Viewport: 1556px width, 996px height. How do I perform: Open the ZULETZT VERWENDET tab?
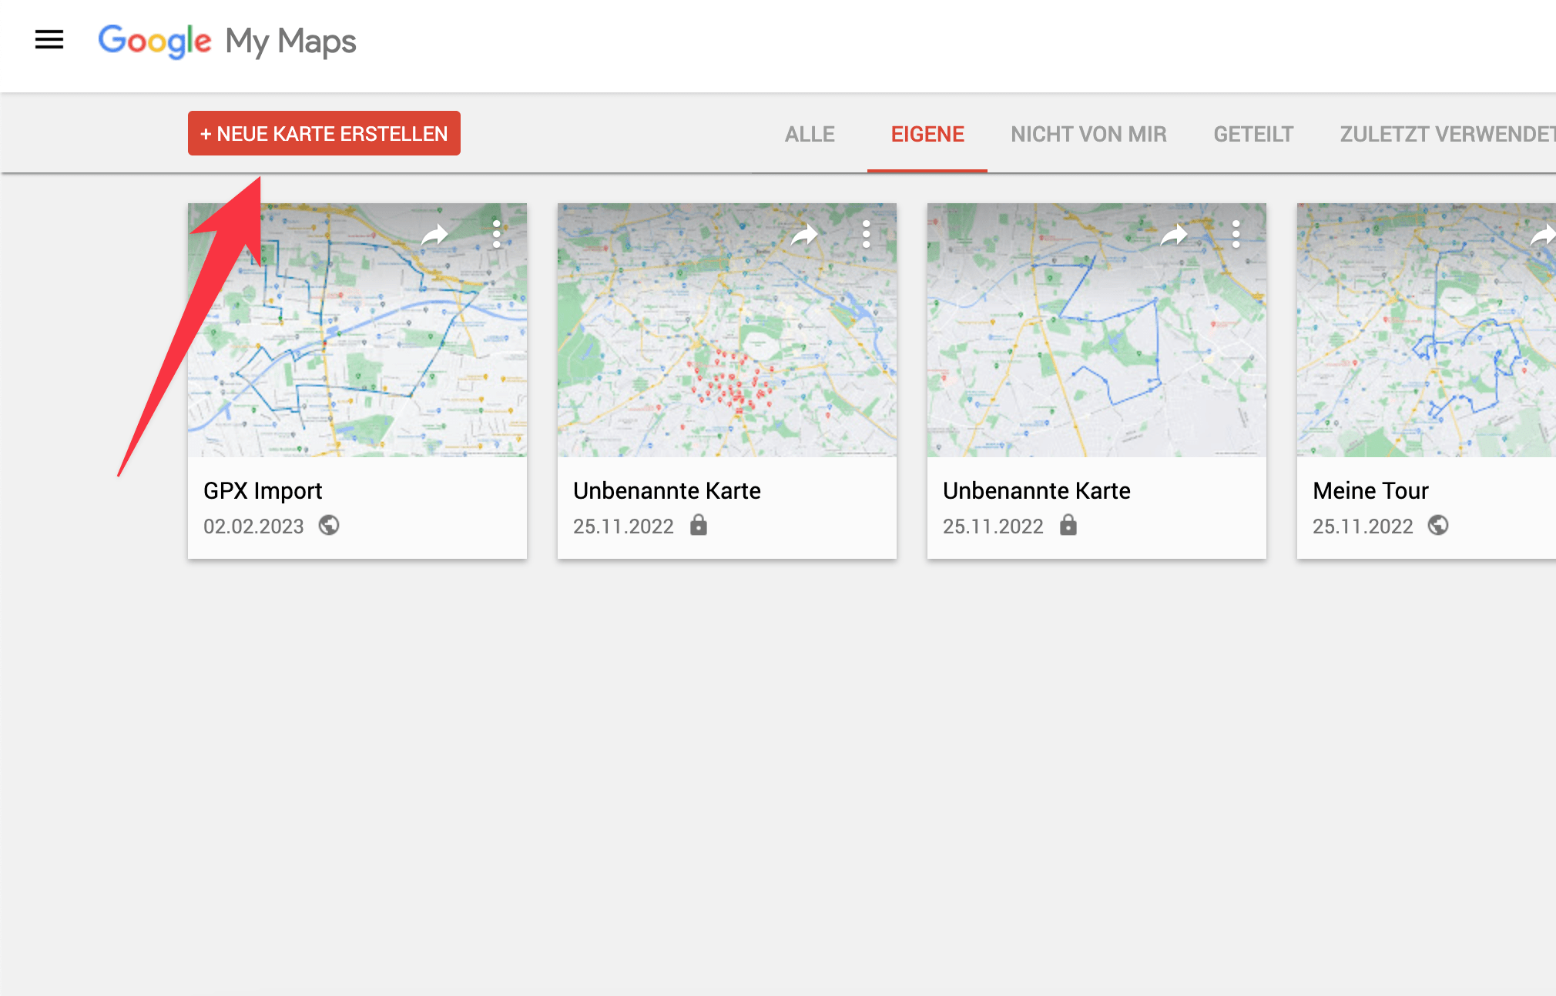1447,134
